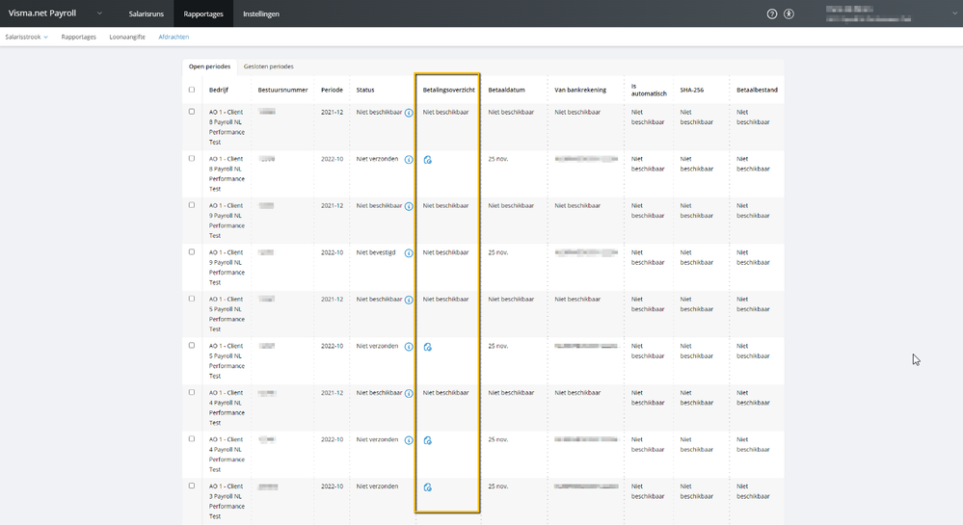Click '25 nov.' date in Client 8 row
Screen dimensions: 963x525
pyautogui.click(x=498, y=159)
